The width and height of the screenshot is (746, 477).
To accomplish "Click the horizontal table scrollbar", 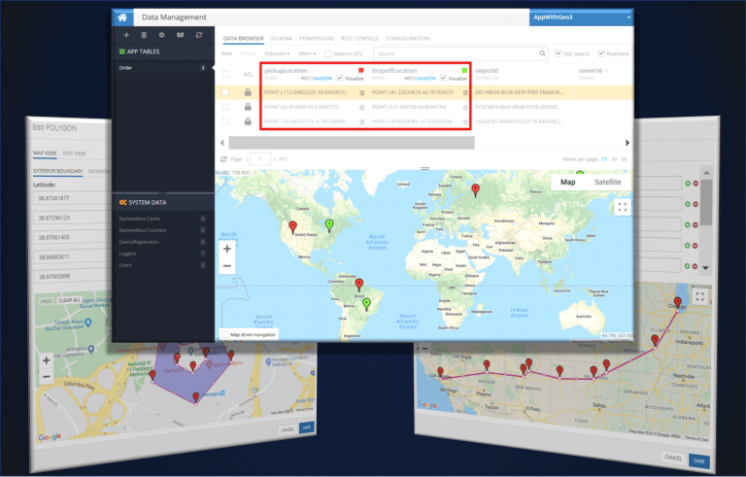I will (x=351, y=143).
